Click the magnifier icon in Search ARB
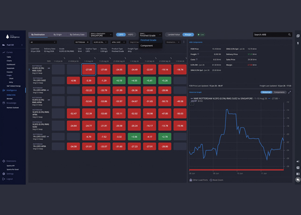Screen dimensions: 301x215 coord(289,35)
